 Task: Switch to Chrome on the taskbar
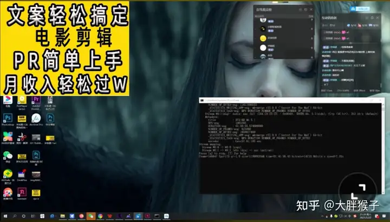click(x=100, y=216)
